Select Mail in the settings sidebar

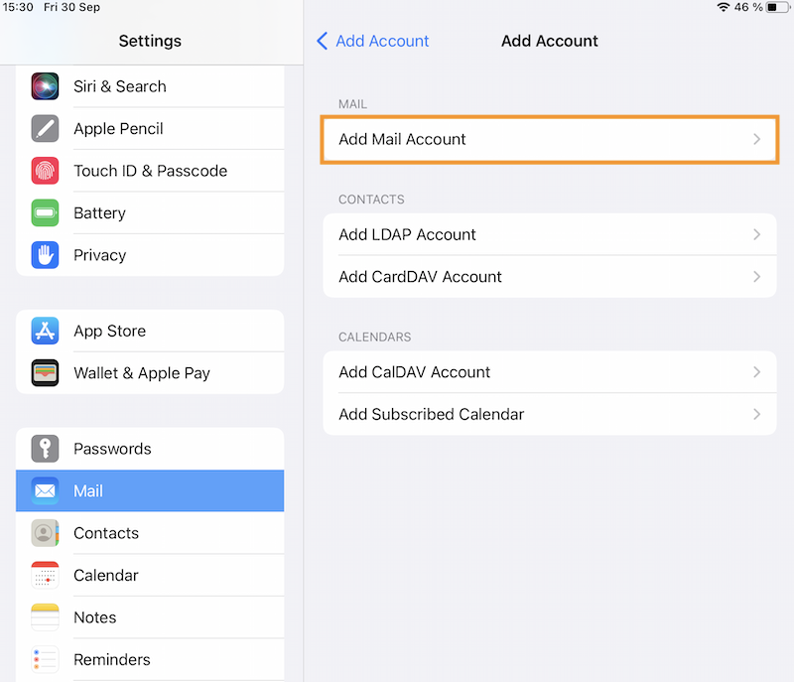[150, 491]
